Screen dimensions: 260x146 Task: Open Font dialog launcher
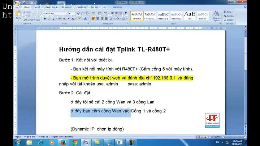click(x=88, y=23)
